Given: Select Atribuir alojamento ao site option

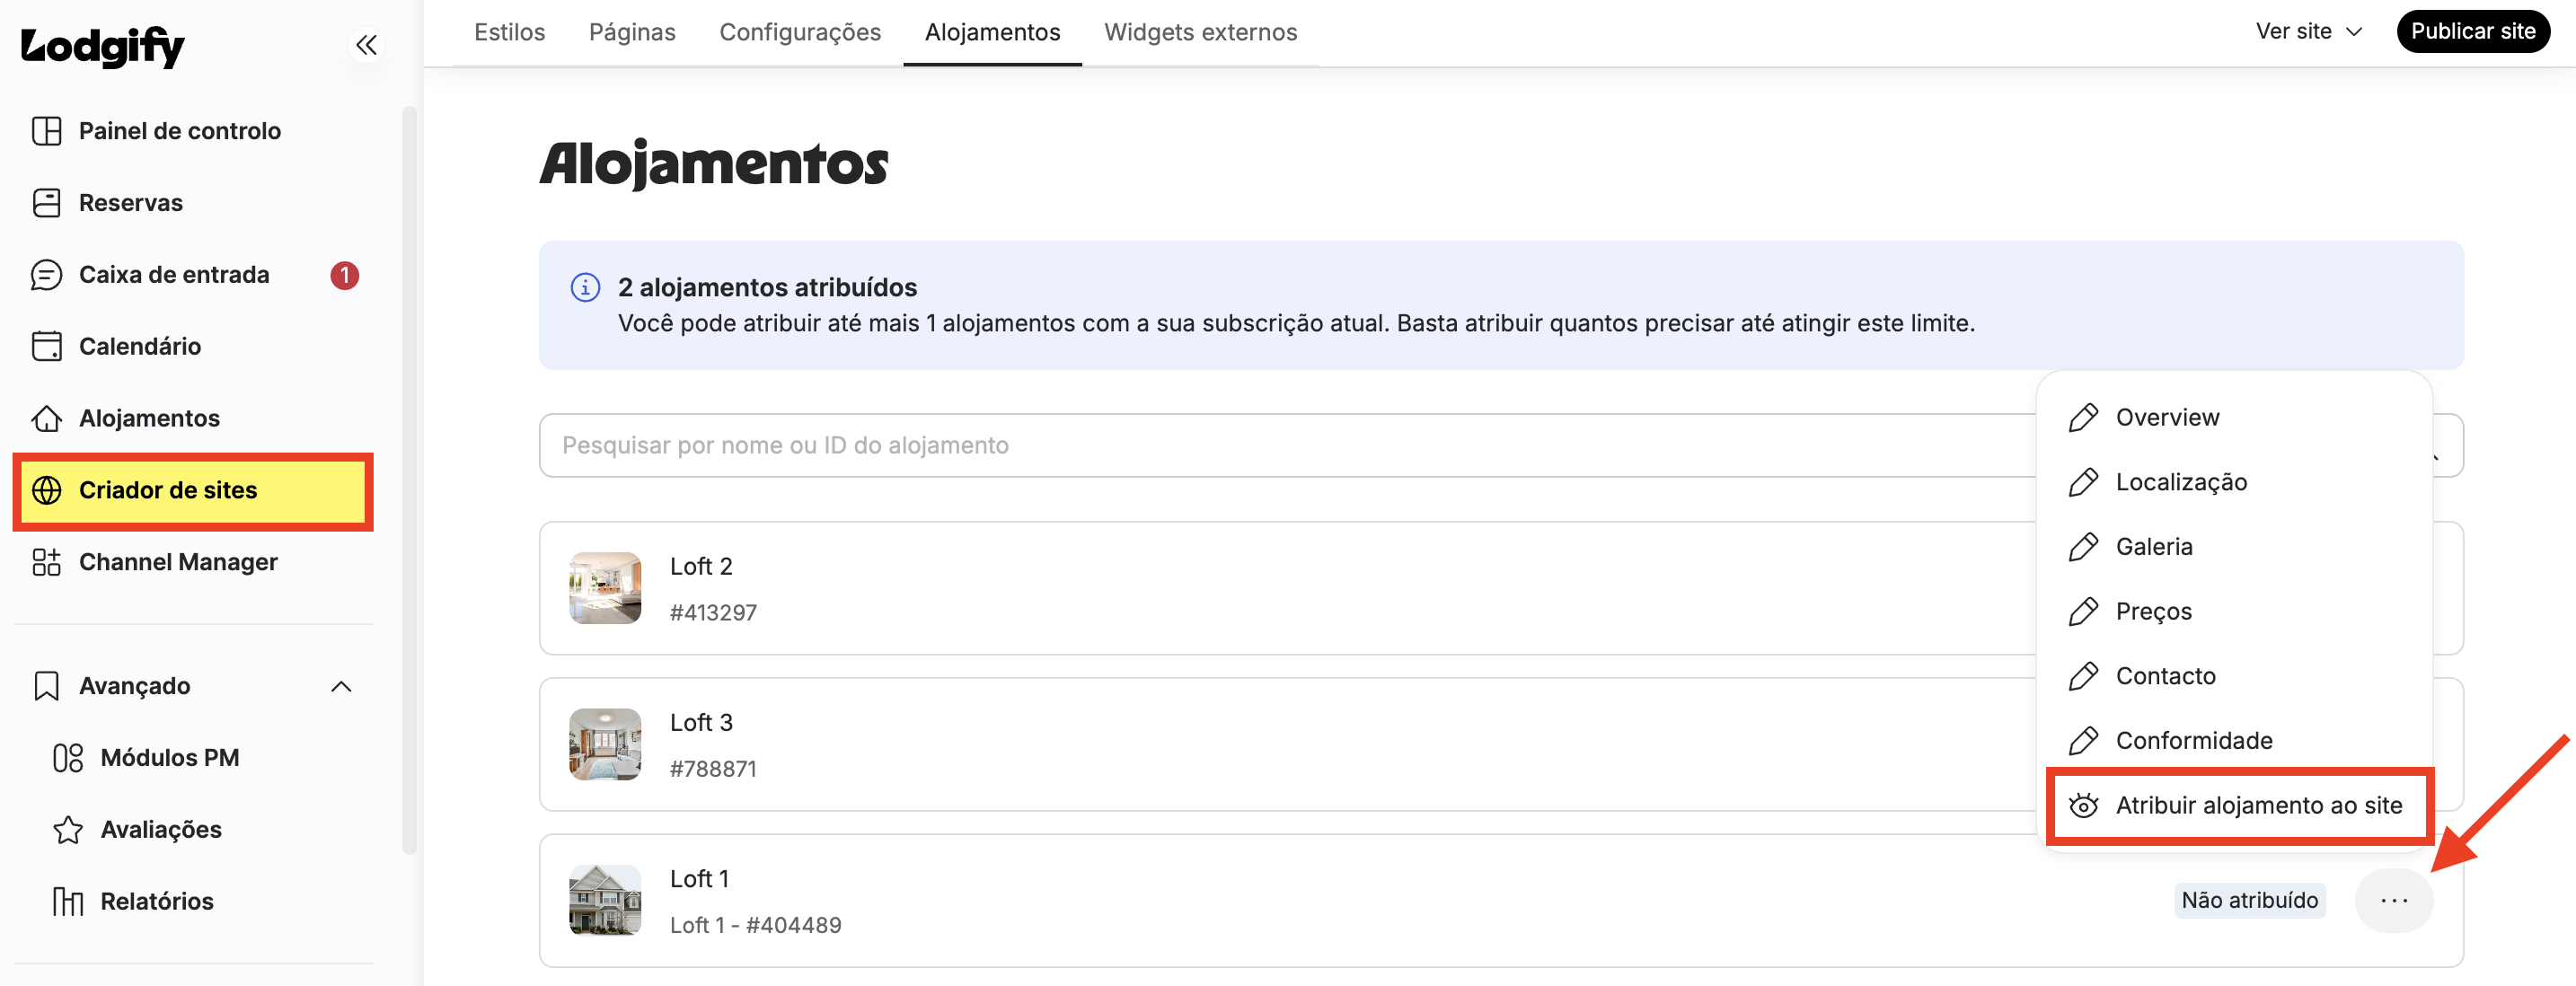Looking at the screenshot, I should pyautogui.click(x=2238, y=806).
